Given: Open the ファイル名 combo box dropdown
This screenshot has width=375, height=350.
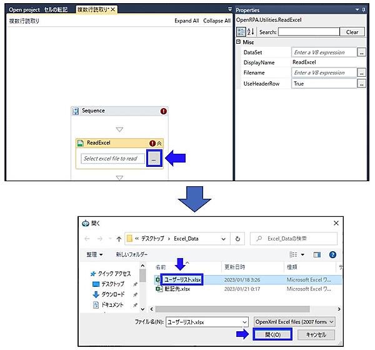Looking at the screenshot, I should pyautogui.click(x=244, y=322).
